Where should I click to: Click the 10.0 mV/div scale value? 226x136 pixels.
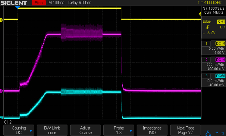pos(215,81)
